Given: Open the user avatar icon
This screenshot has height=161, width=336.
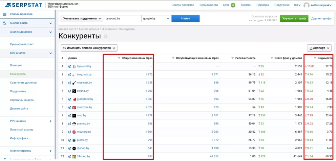Looking at the screenshot, I should point(307,5).
